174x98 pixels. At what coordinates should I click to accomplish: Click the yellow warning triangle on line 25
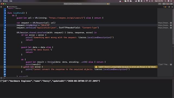96,67
